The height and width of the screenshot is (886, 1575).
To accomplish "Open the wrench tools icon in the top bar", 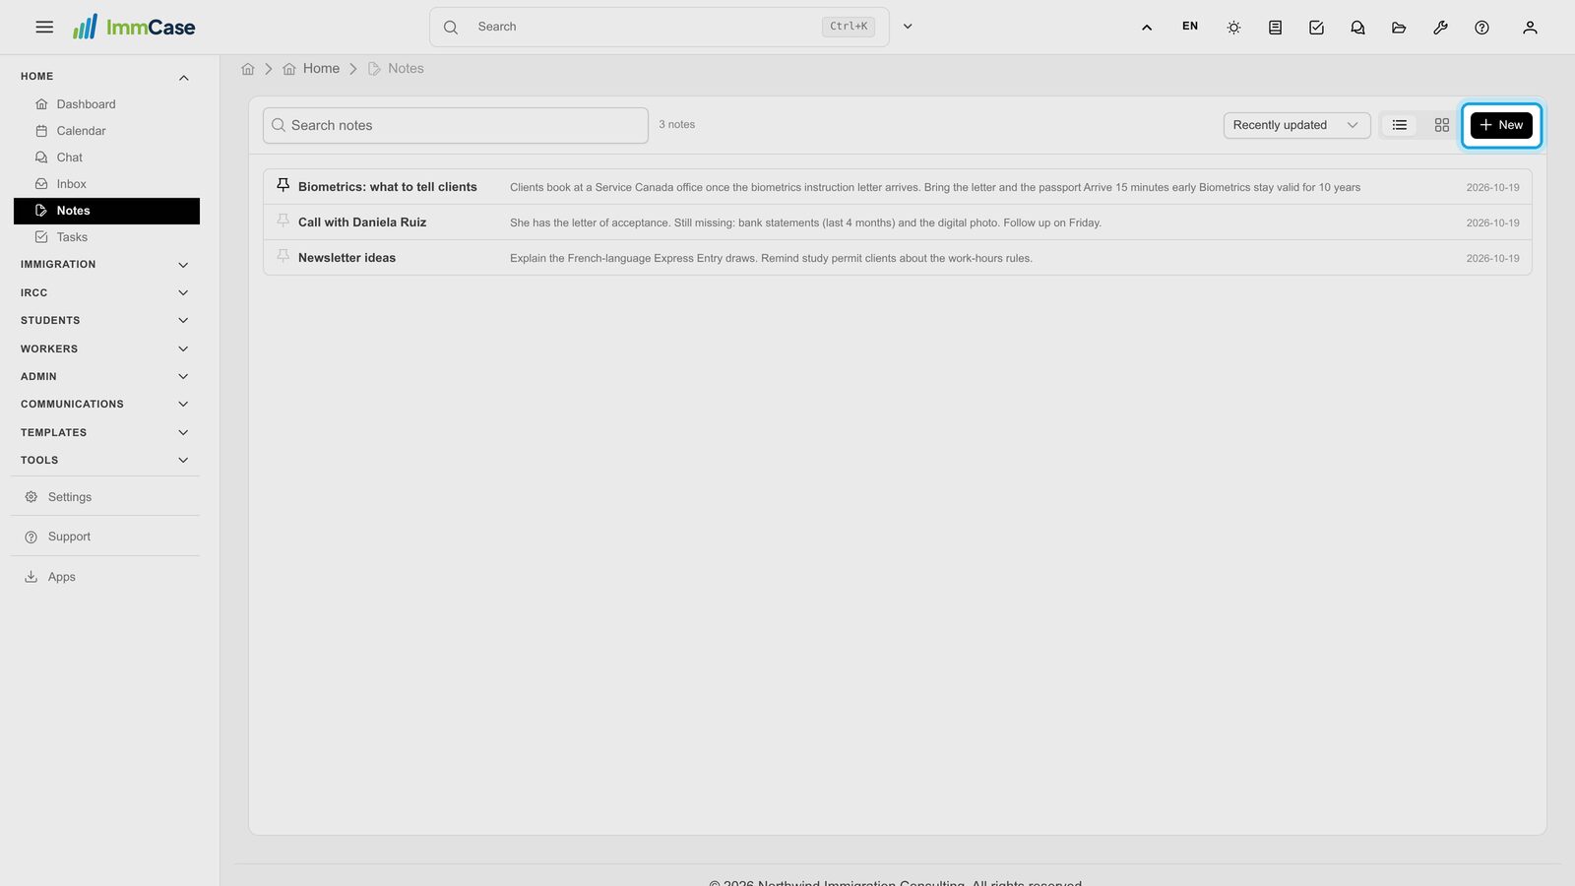I will click(1440, 28).
